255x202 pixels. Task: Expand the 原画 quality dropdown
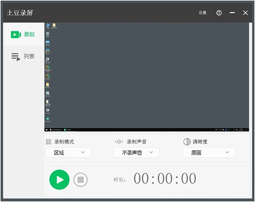click(x=209, y=152)
